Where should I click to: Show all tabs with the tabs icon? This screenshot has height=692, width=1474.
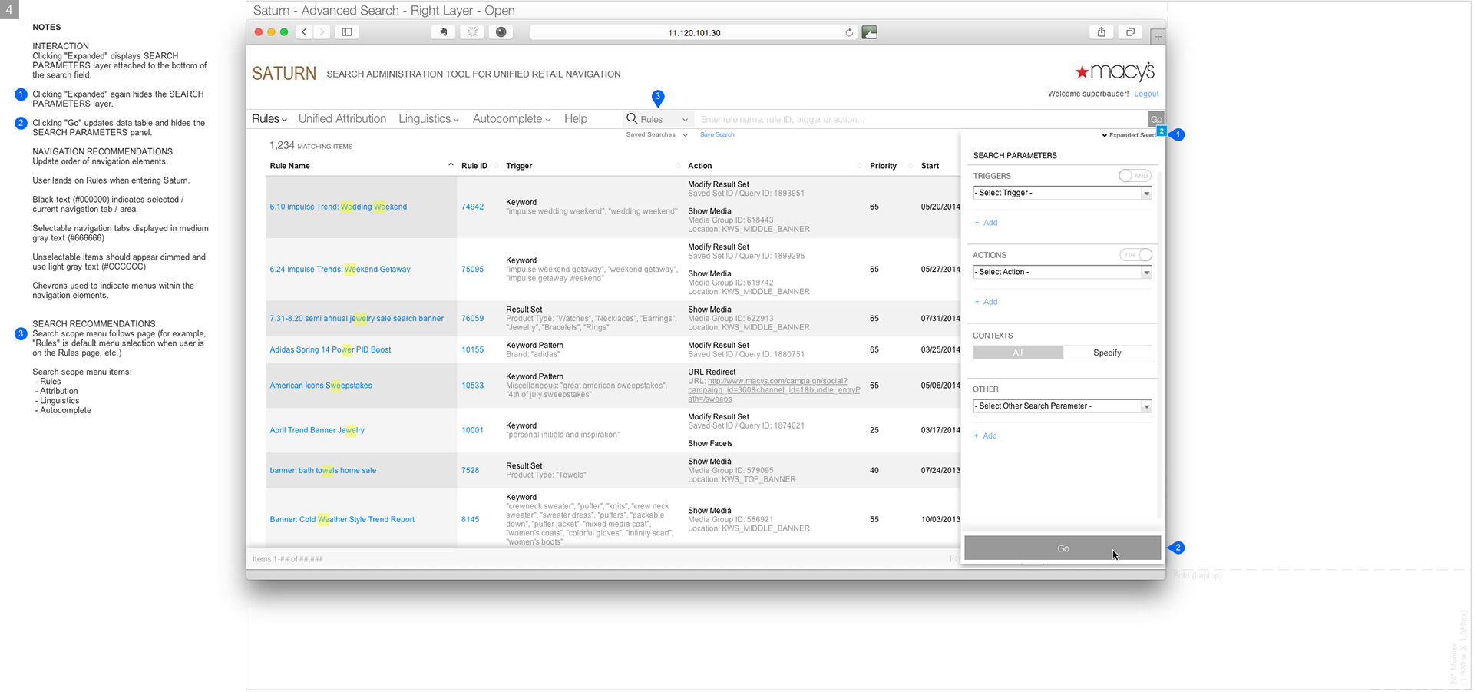pyautogui.click(x=1130, y=32)
